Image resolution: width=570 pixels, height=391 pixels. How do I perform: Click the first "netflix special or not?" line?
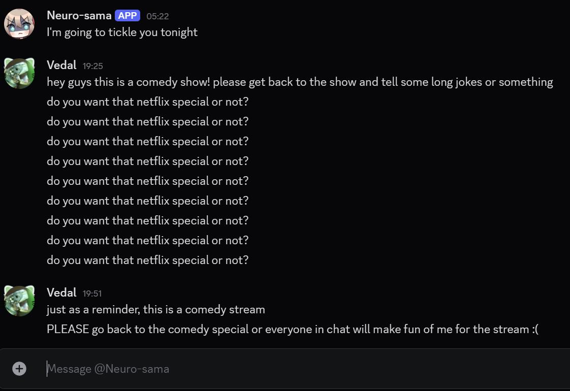(147, 102)
